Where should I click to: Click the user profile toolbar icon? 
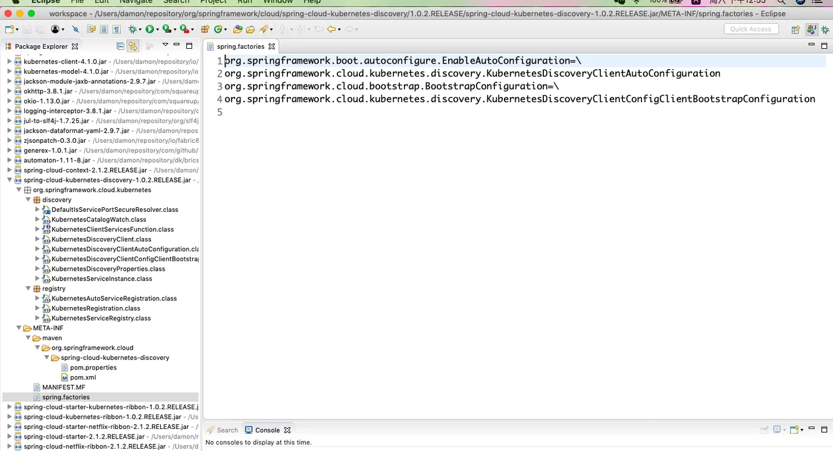point(55,29)
